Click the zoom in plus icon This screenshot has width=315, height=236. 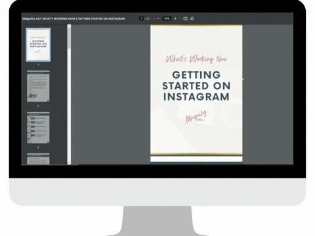pyautogui.click(x=175, y=18)
